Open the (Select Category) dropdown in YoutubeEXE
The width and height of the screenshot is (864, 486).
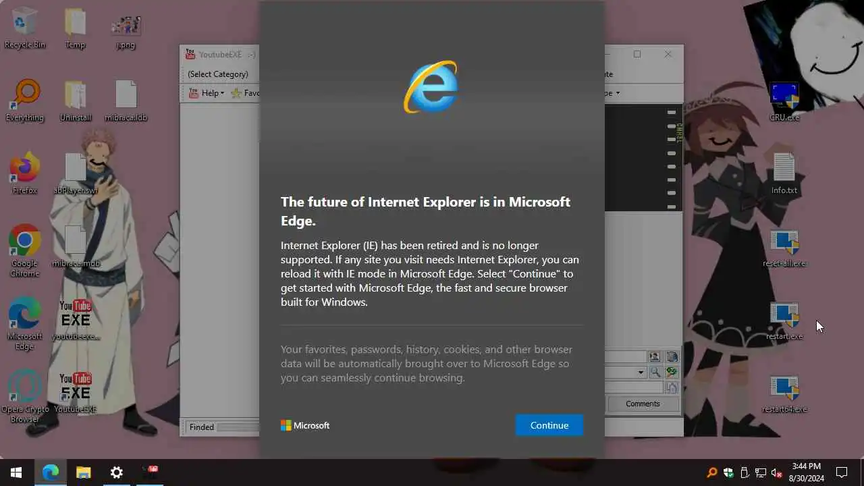(218, 74)
